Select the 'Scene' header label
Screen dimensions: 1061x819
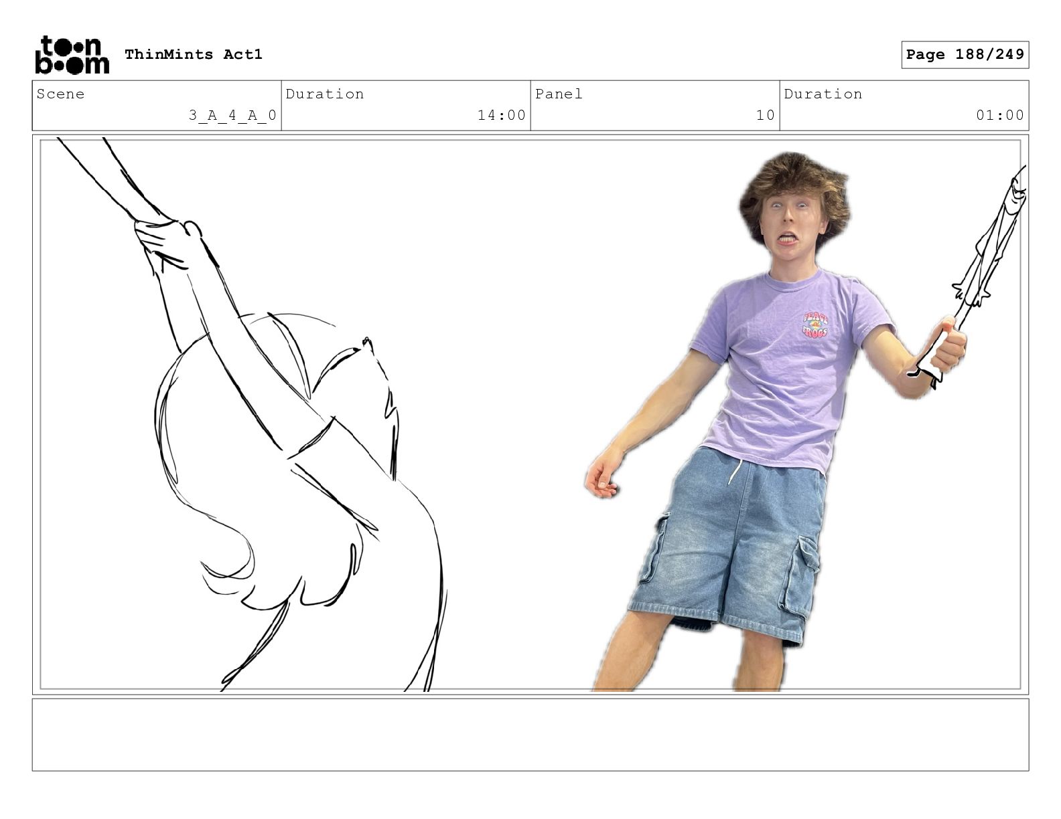[61, 94]
